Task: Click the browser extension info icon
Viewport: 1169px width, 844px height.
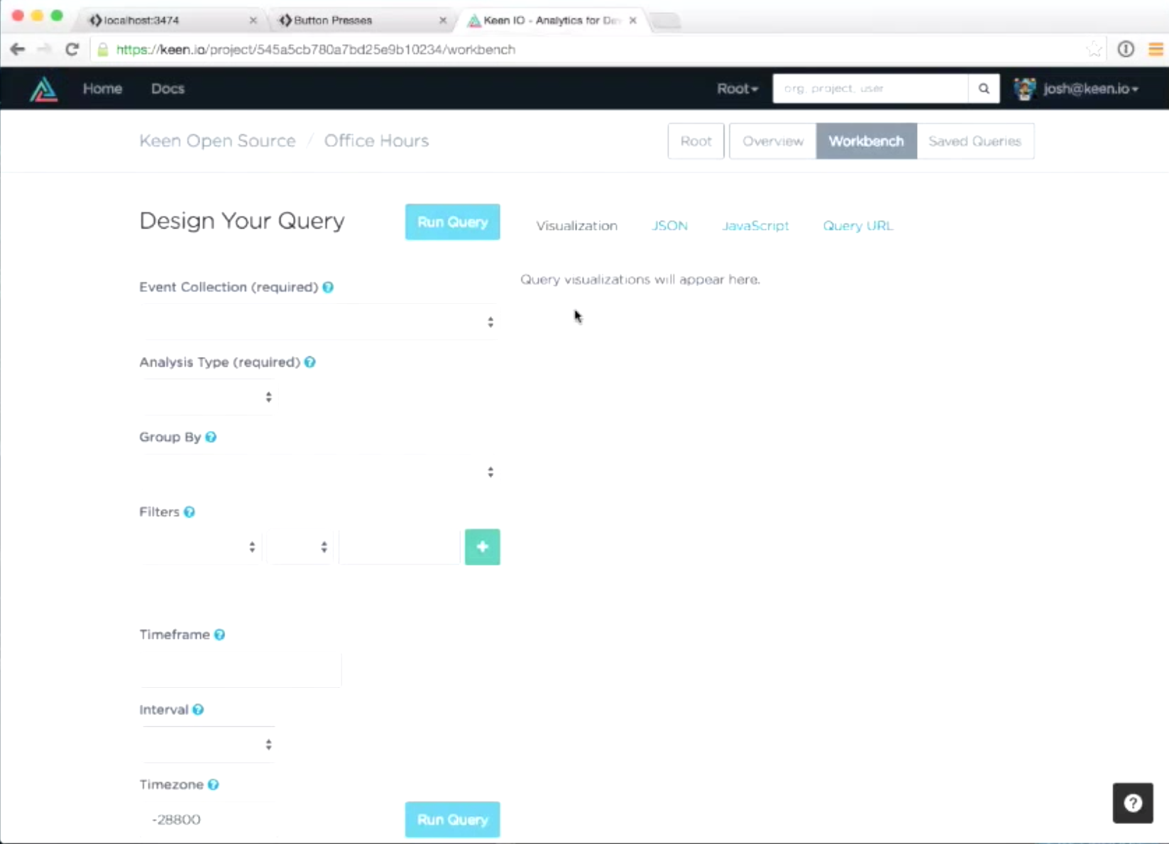Action: click(1126, 49)
